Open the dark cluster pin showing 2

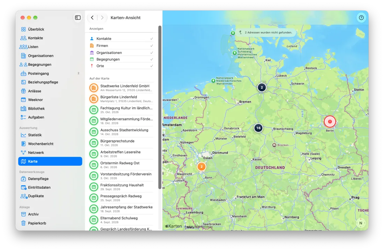tap(261, 87)
